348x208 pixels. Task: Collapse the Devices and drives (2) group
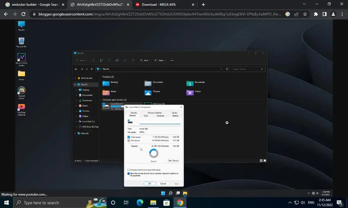pyautogui.click(x=101, y=100)
